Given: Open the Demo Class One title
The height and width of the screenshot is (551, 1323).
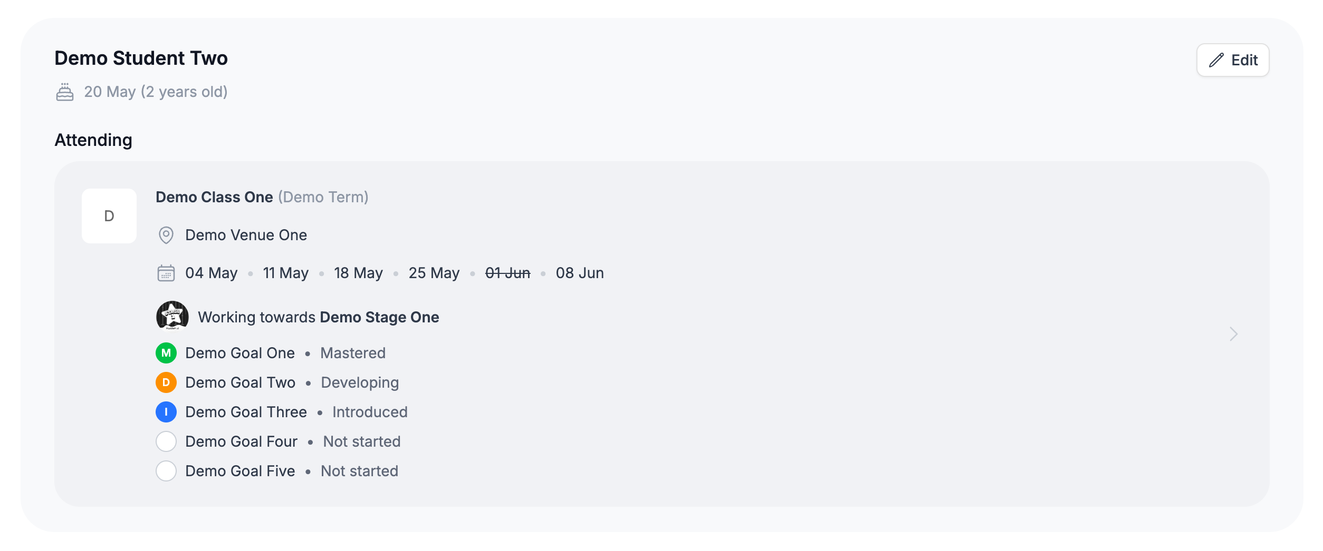Looking at the screenshot, I should (215, 197).
